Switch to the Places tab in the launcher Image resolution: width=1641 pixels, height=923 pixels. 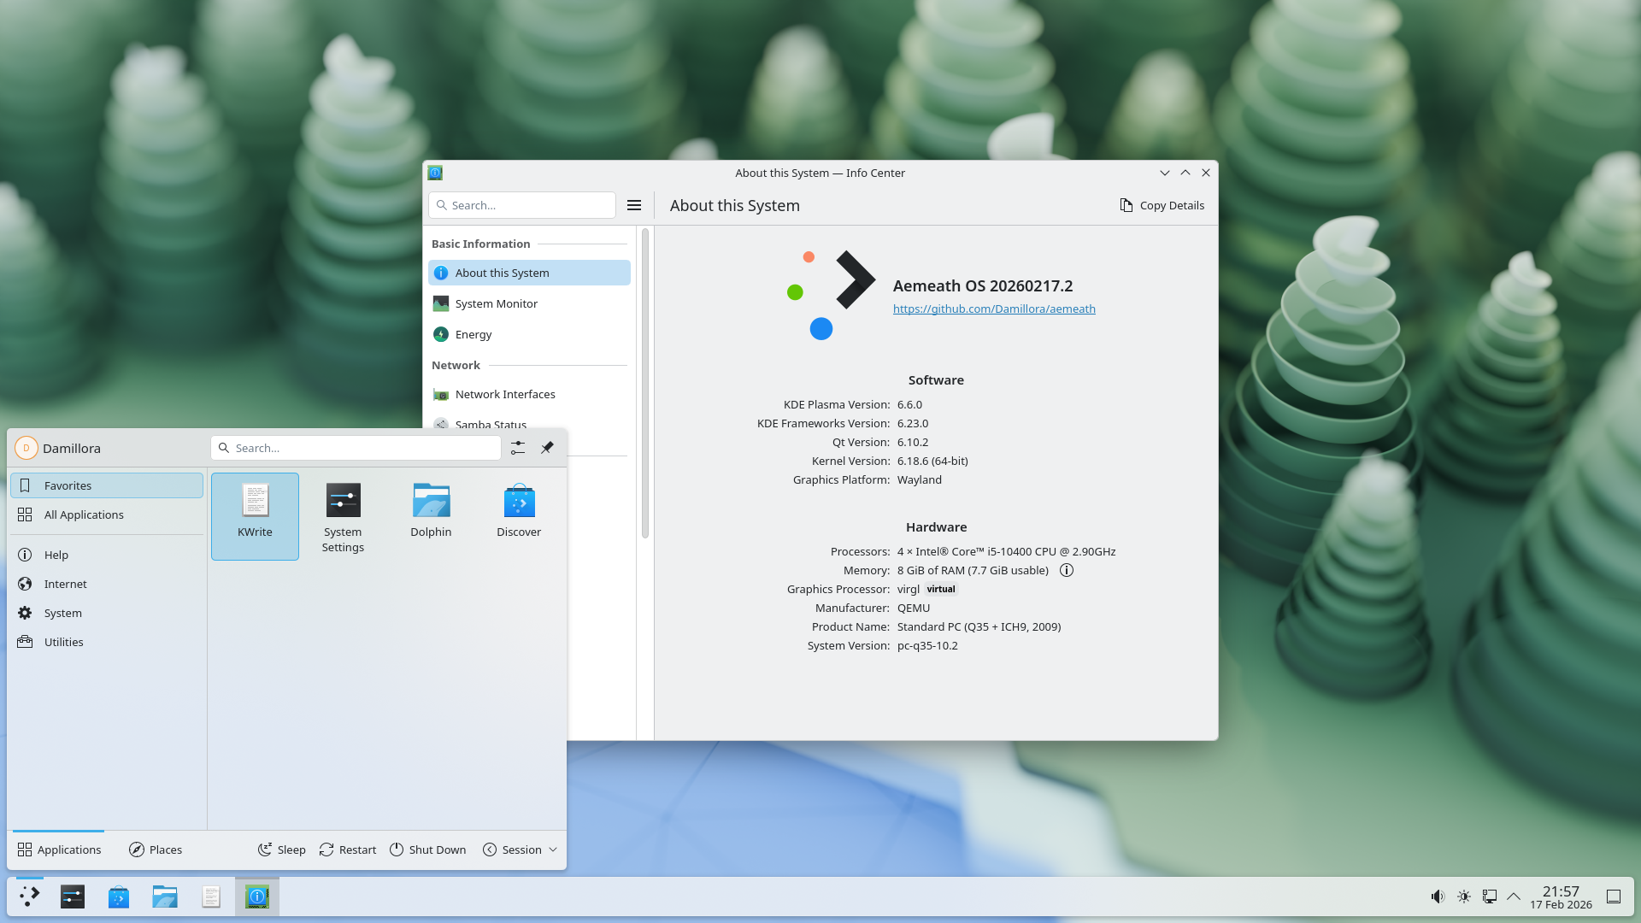(156, 849)
